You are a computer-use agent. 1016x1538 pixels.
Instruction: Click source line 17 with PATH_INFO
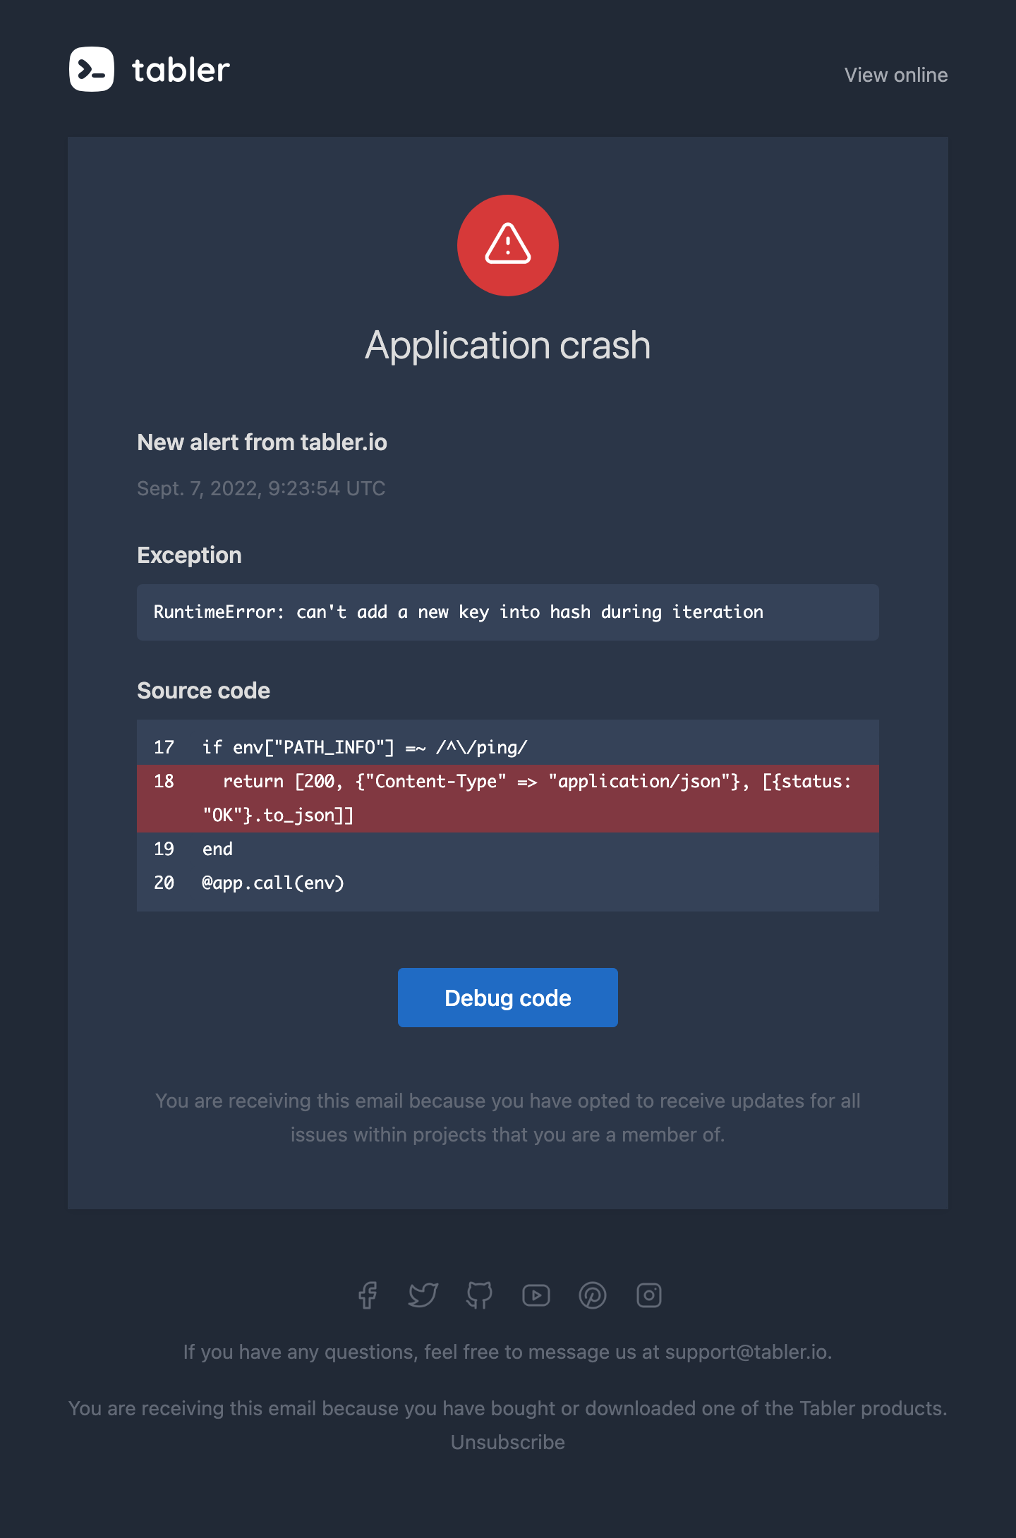508,748
